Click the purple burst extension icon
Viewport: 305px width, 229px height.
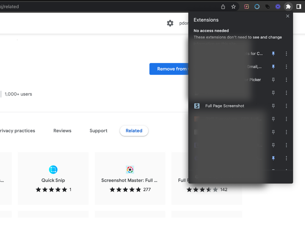pos(278,6)
